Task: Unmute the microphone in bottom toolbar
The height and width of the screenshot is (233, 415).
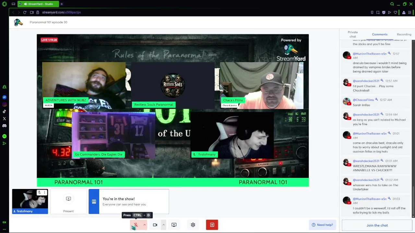Action: [x=136, y=225]
